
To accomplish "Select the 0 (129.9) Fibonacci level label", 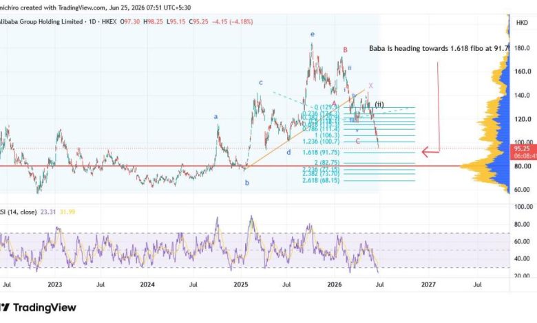I will [327, 107].
